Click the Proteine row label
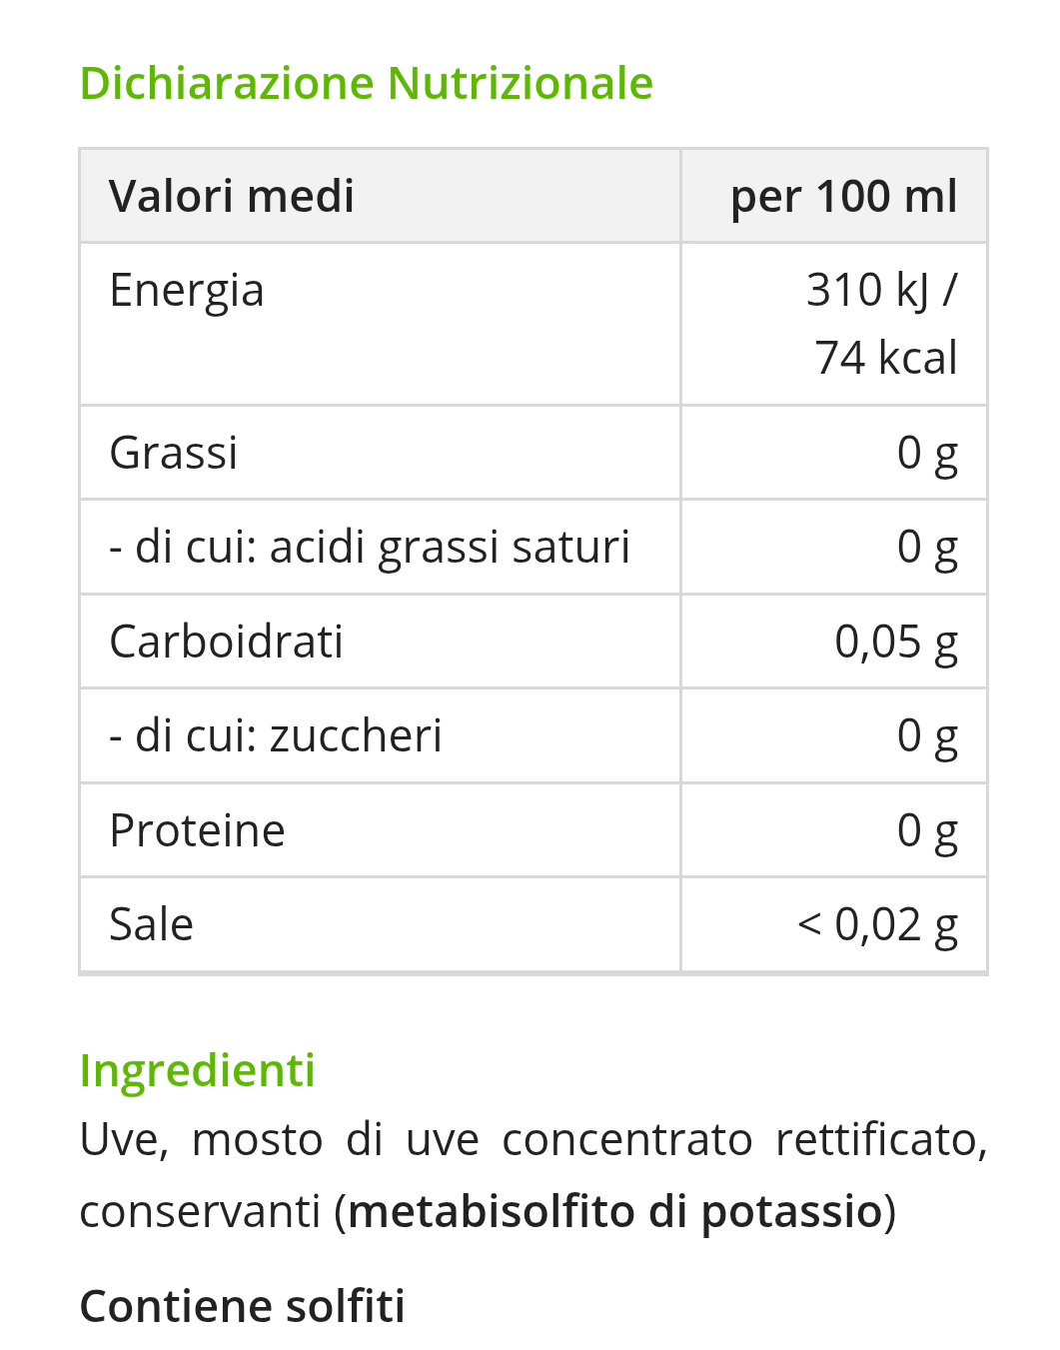 [x=198, y=830]
